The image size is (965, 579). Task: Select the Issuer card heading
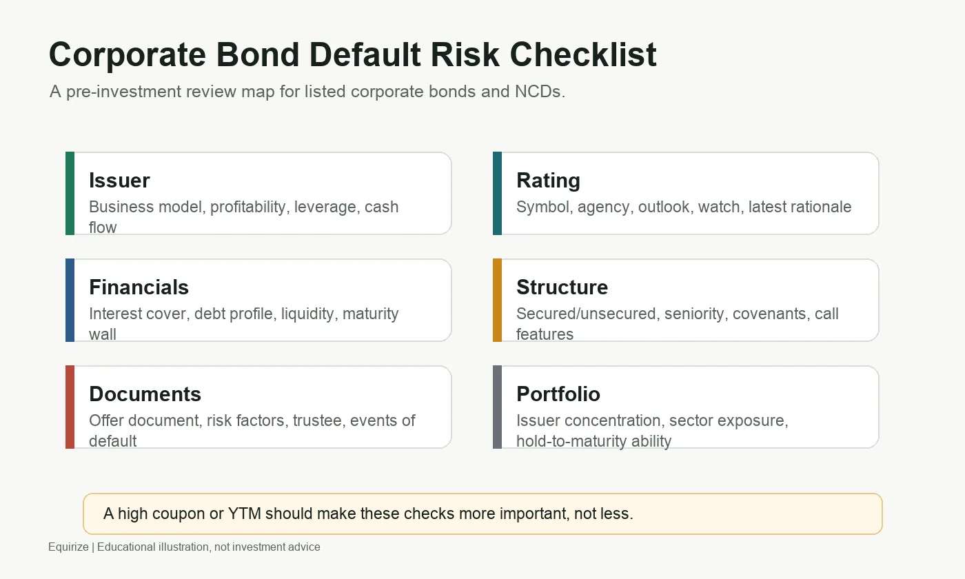pyautogui.click(x=119, y=181)
